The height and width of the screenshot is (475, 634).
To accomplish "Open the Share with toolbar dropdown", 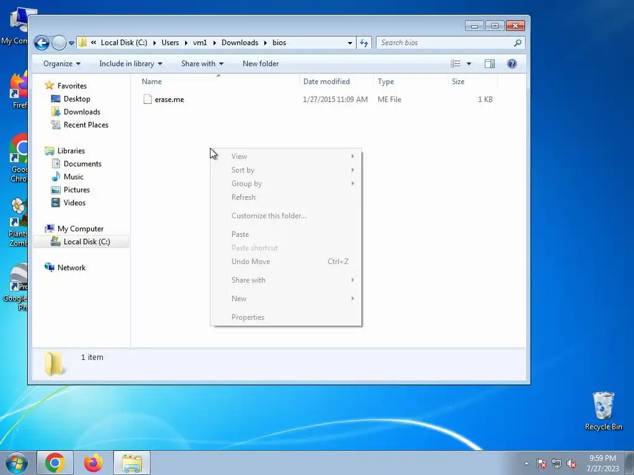I will point(202,64).
